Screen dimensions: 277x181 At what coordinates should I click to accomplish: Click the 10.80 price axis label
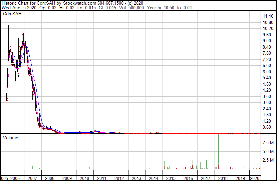click(268, 22)
